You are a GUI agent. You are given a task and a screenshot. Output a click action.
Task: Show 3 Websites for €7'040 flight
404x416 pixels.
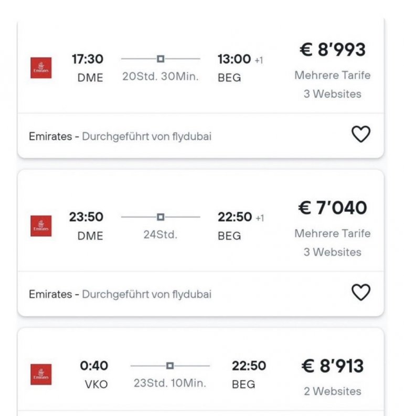[x=332, y=252]
